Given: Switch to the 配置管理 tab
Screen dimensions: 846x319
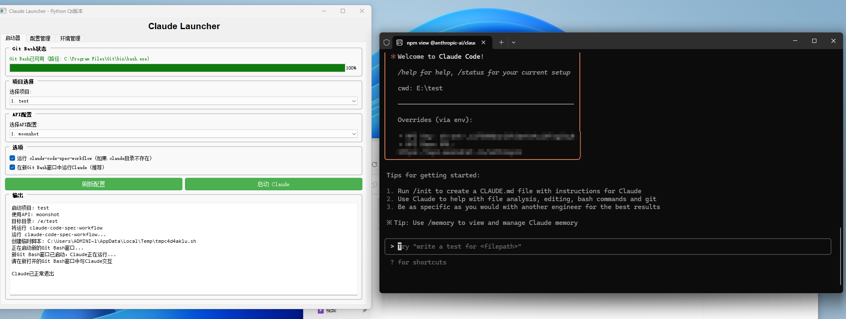Looking at the screenshot, I should coord(40,38).
